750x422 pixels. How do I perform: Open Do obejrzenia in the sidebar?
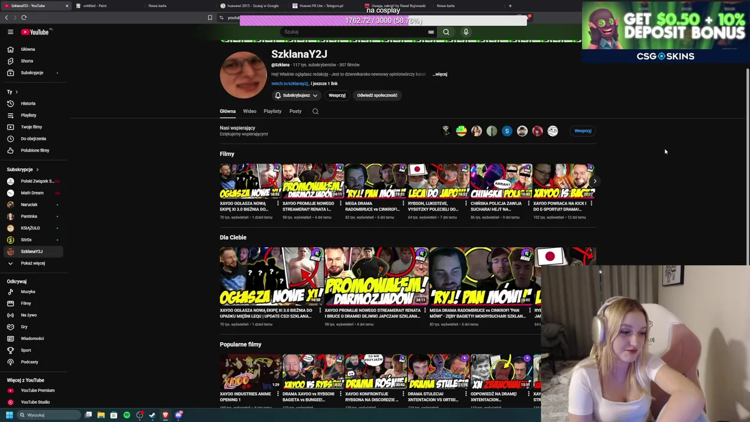coord(33,138)
